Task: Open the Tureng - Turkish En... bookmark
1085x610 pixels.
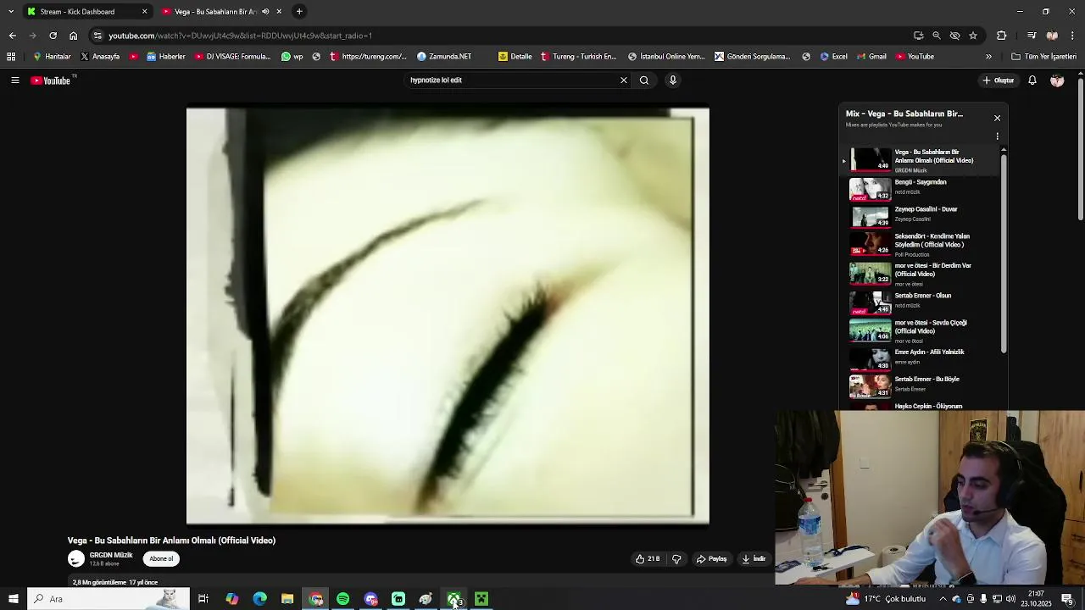Action: [x=577, y=57]
